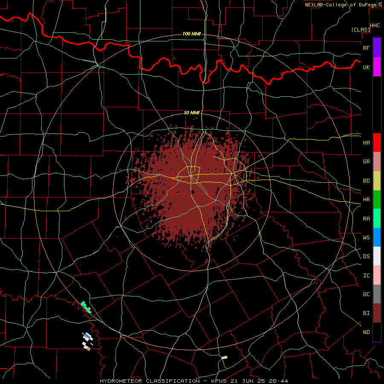Click the [CLAS] units label
The width and height of the screenshot is (384, 384).
pos(361,29)
